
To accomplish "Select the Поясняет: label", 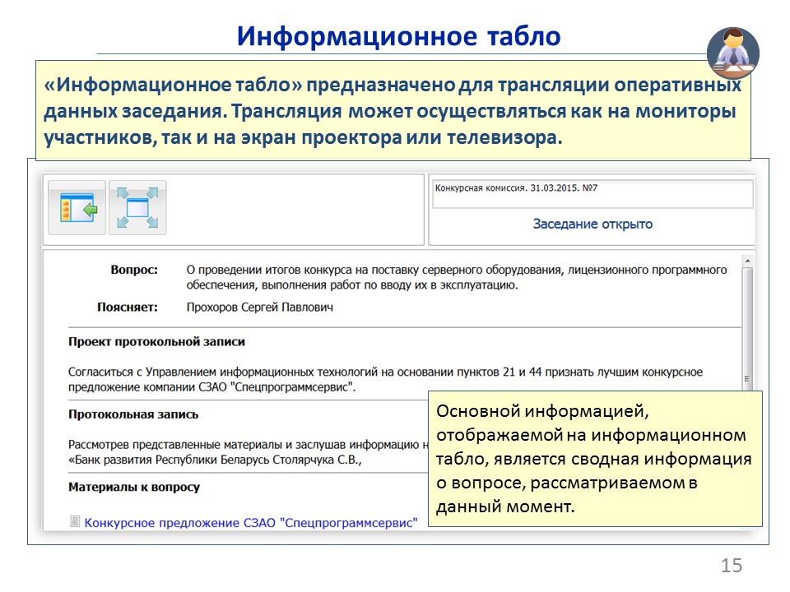I will pos(128,307).
